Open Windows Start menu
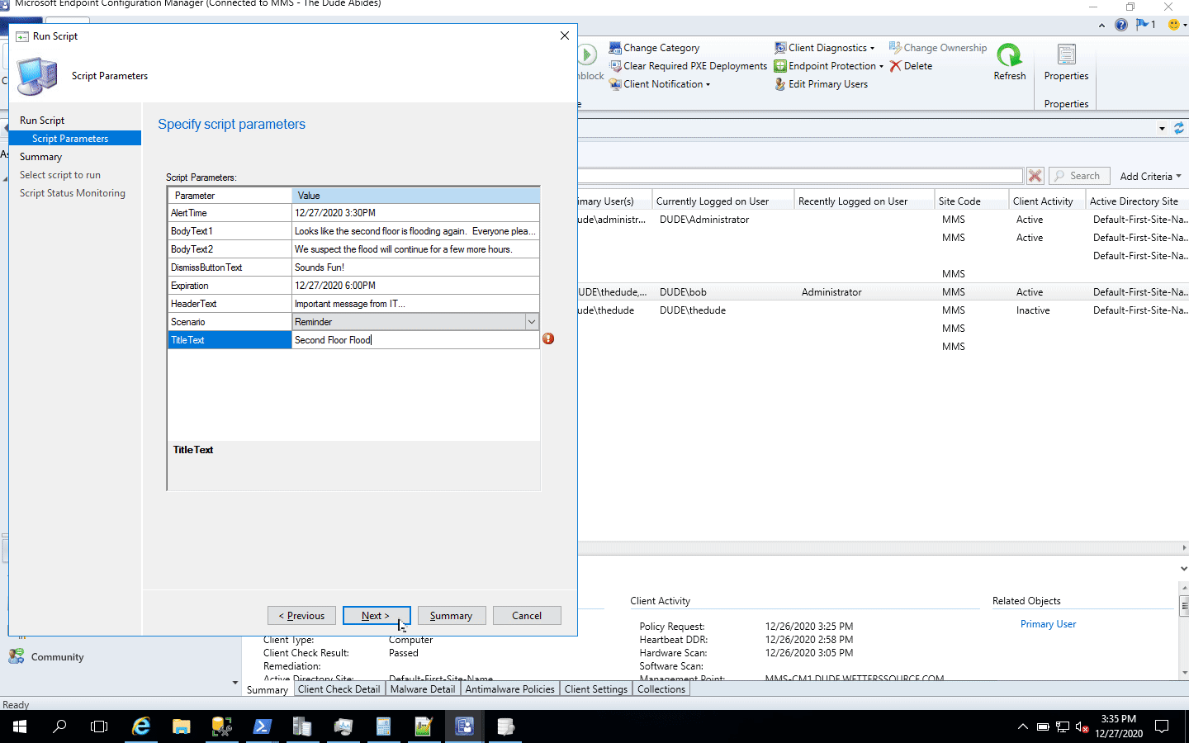 (20, 726)
